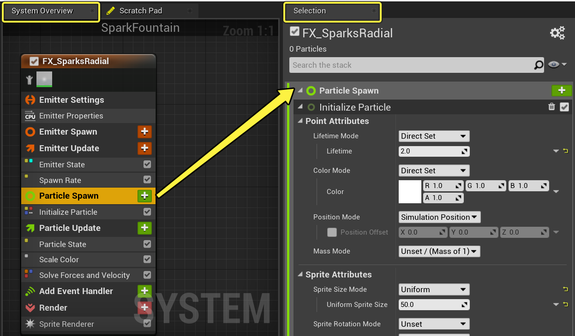
Task: Add a module with the green plus on the Particle Spawn header
Action: (562, 90)
